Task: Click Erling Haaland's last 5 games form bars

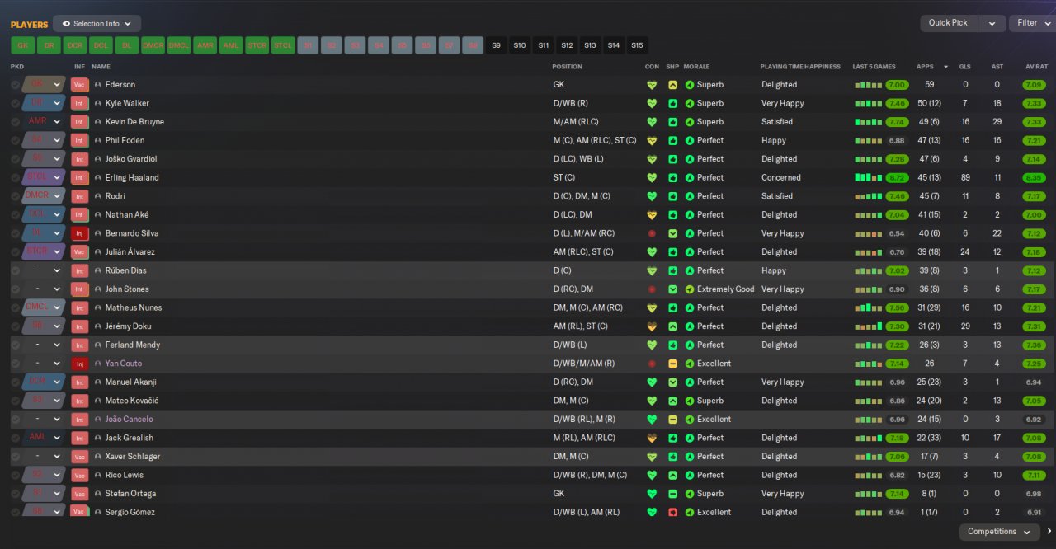Action: coord(869,178)
